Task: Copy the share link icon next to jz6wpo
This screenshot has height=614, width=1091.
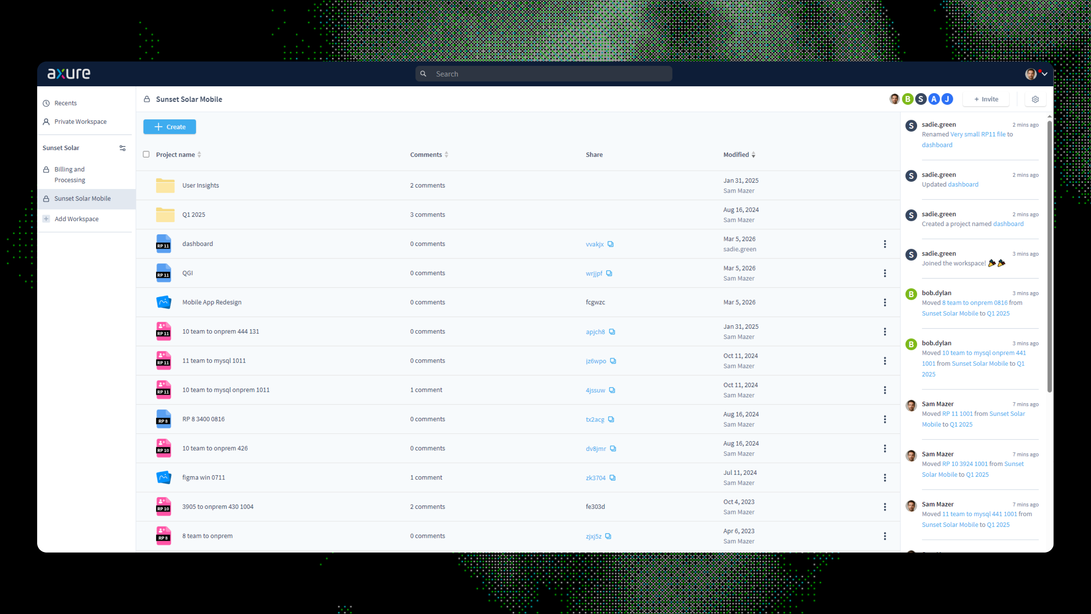Action: [x=613, y=361]
